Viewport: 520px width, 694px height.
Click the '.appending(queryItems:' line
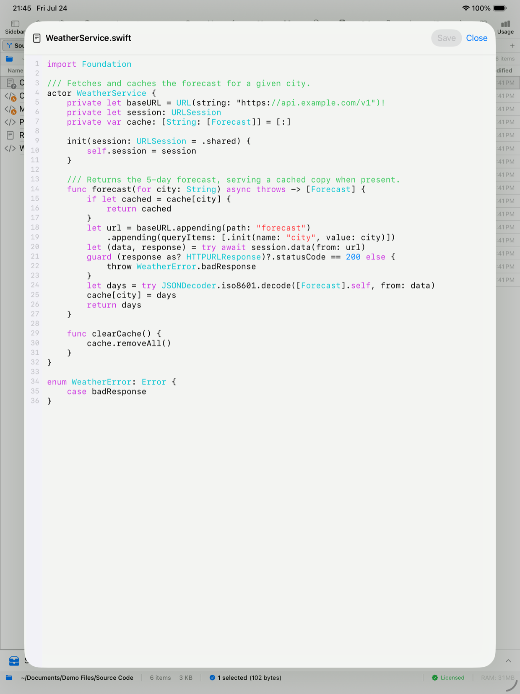[251, 238]
